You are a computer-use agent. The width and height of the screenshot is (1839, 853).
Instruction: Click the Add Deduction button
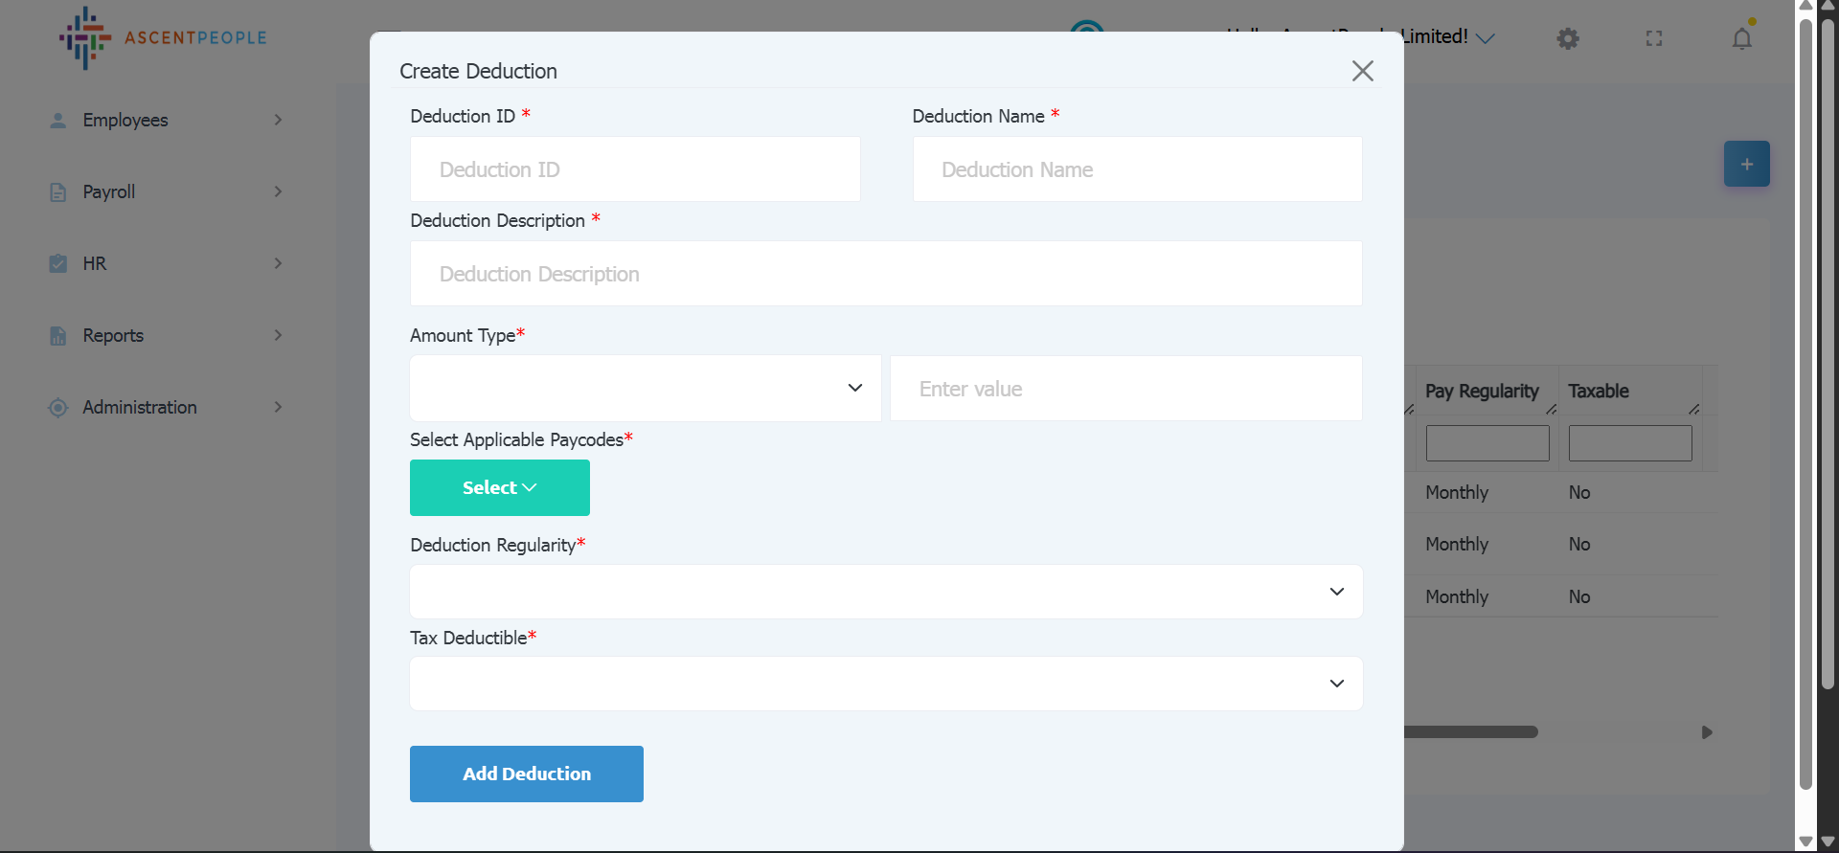tap(526, 774)
